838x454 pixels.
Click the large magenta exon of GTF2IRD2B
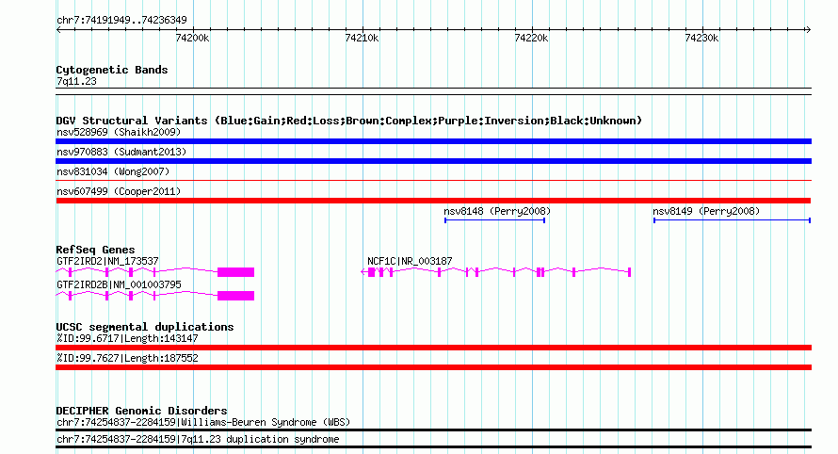click(x=235, y=296)
